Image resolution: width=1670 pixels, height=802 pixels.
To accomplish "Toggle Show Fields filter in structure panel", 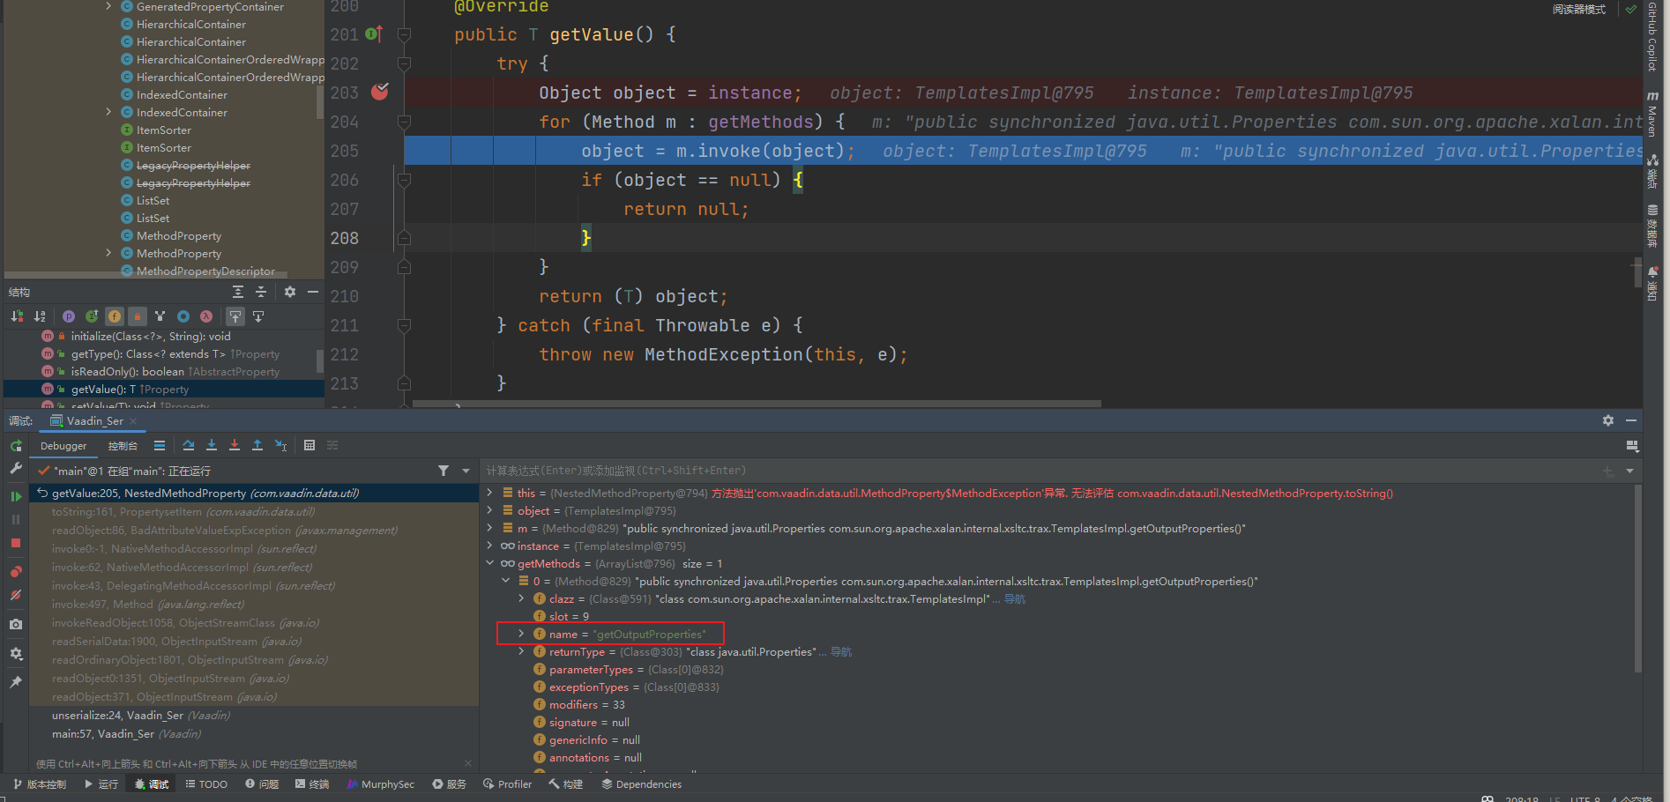I will tap(115, 316).
